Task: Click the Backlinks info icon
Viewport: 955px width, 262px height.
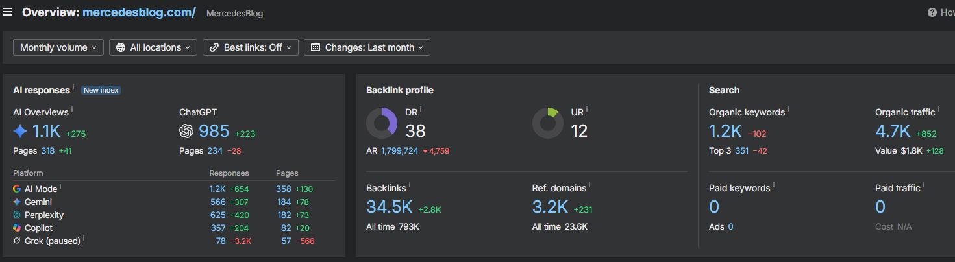Action: pyautogui.click(x=410, y=185)
